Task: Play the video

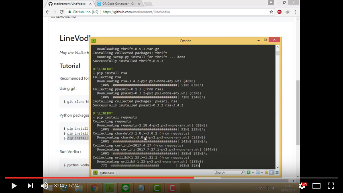Action: [x=14, y=186]
